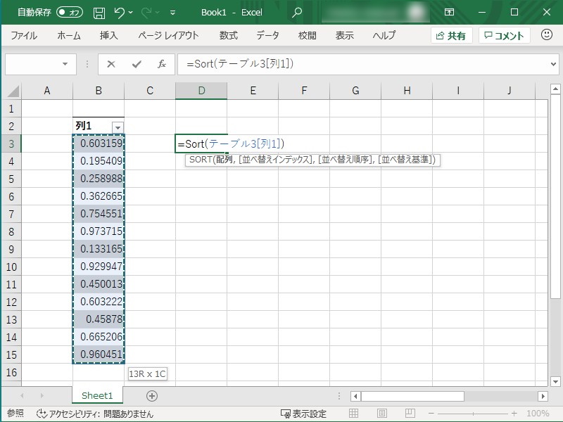The width and height of the screenshot is (563, 422).
Task: Open the 数式 ribbon tab
Action: click(x=228, y=35)
